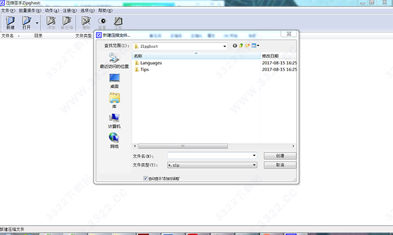
Task: Go to 桌面 (Desktop) in sidebar
Action: point(114,81)
